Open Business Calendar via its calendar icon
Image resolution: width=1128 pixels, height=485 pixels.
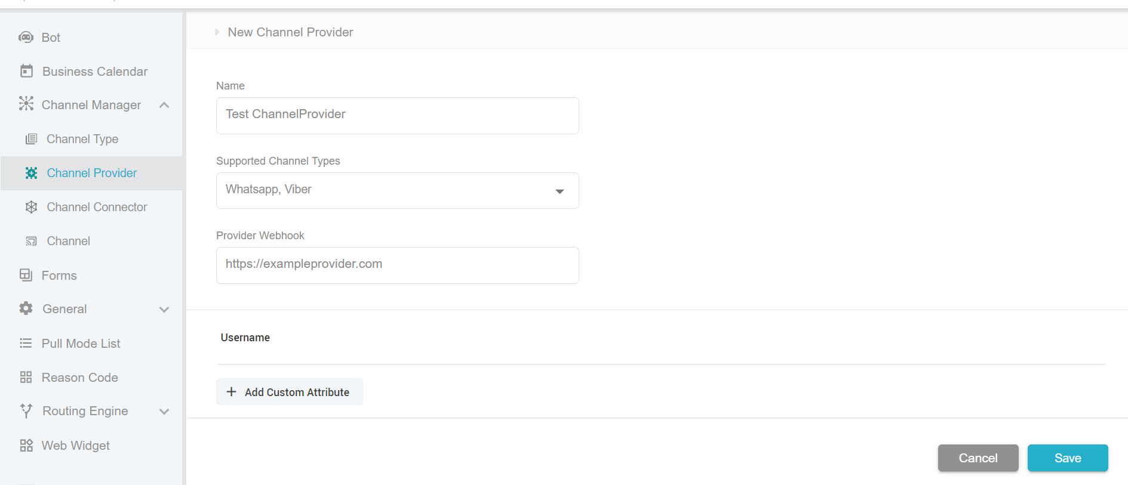point(25,71)
